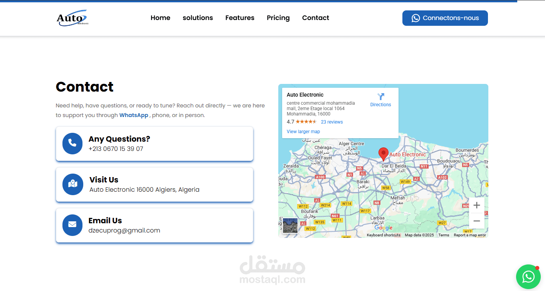The height and width of the screenshot is (291, 545).
Task: Open the map Terms link
Action: [444, 235]
